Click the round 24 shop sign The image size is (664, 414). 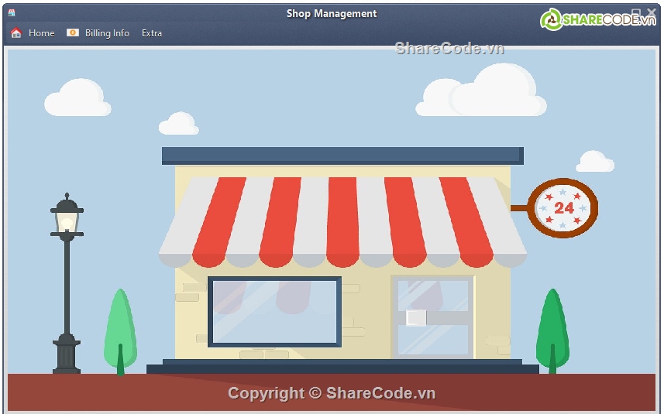564,207
